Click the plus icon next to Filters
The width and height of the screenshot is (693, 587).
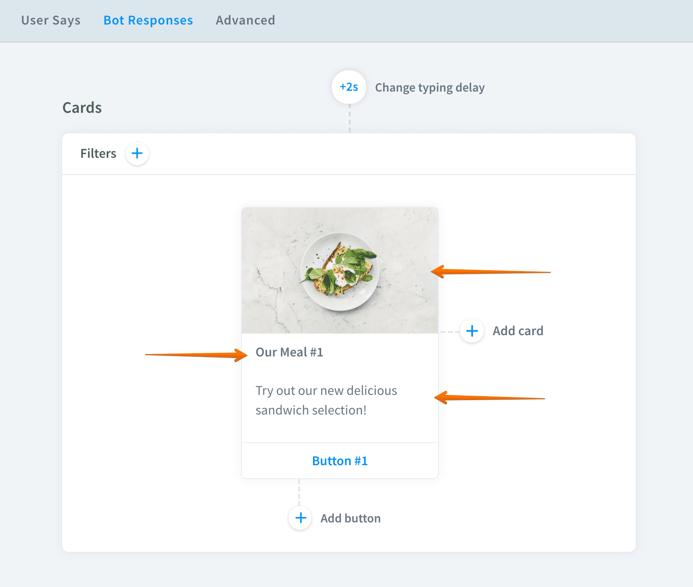137,154
